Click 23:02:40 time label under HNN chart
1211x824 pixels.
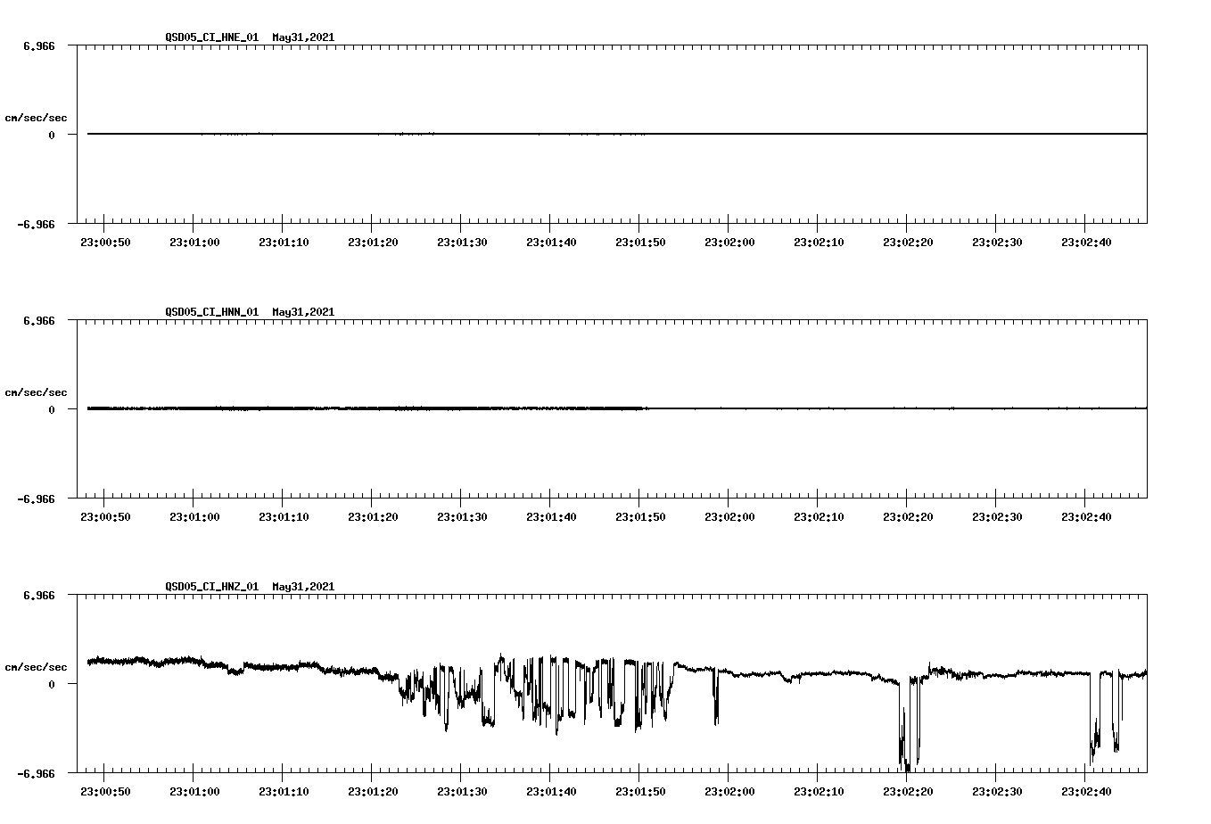(x=1086, y=517)
